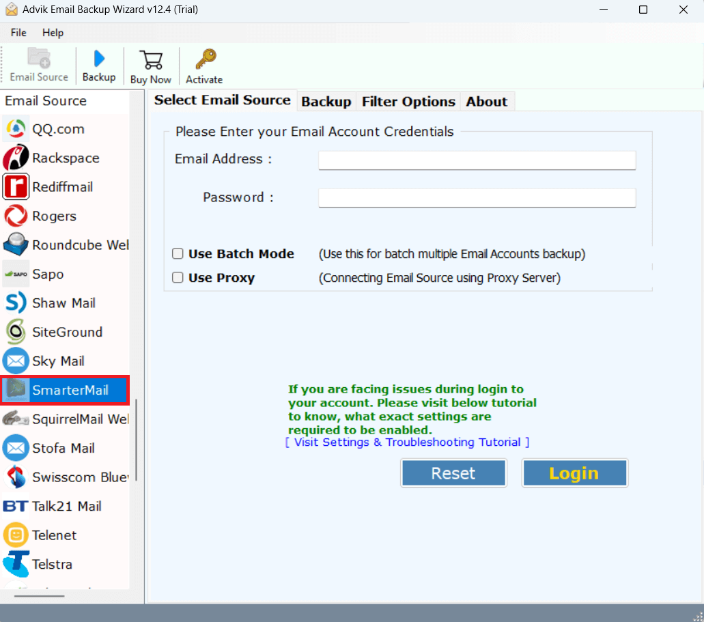Open the Filter Options tab
The width and height of the screenshot is (704, 622).
tap(408, 102)
